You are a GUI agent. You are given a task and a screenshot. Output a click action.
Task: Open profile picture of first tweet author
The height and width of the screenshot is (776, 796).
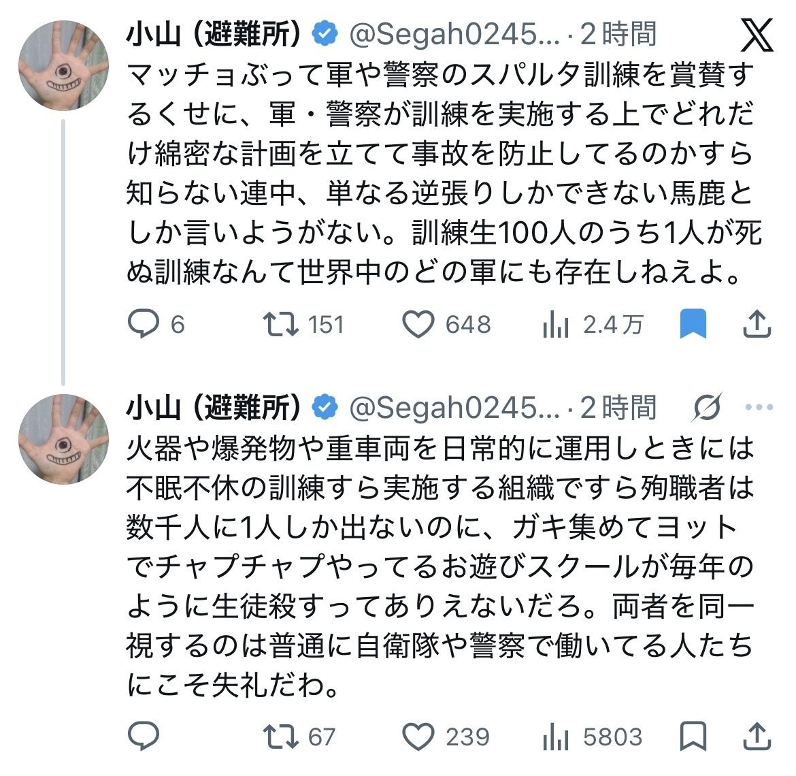[x=63, y=66]
